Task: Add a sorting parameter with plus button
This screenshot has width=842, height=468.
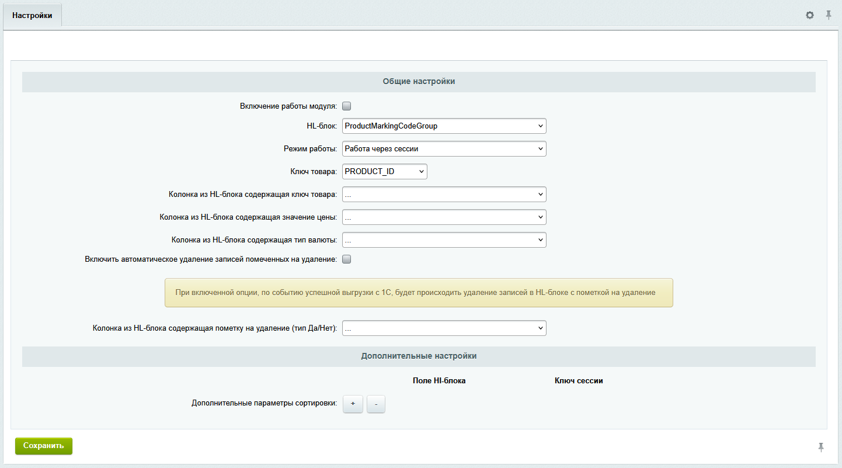Action: click(x=353, y=404)
